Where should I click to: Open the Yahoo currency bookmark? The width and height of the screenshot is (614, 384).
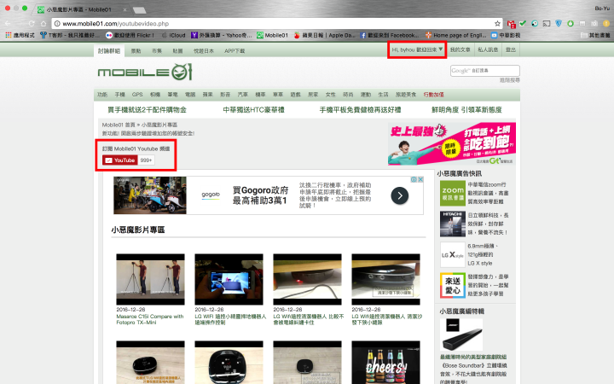[x=222, y=35]
